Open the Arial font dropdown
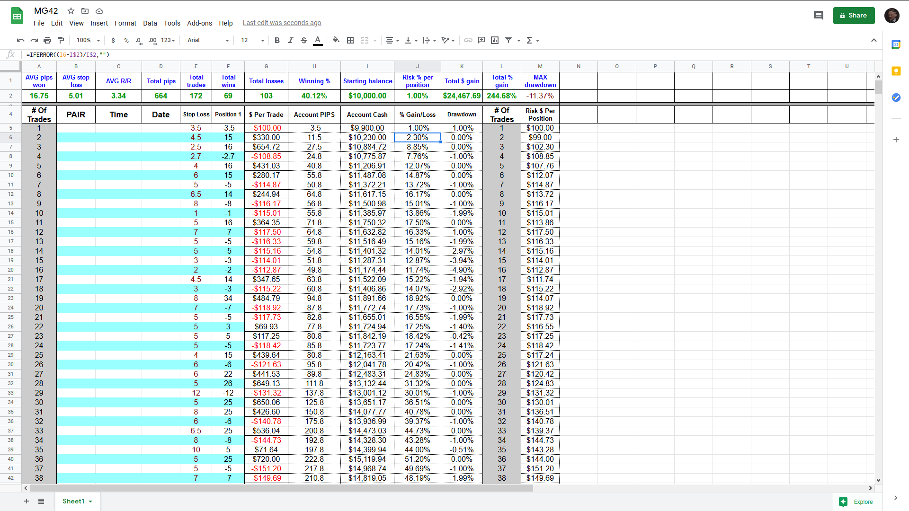Screen dimensions: 909x511 pyautogui.click(x=208, y=40)
